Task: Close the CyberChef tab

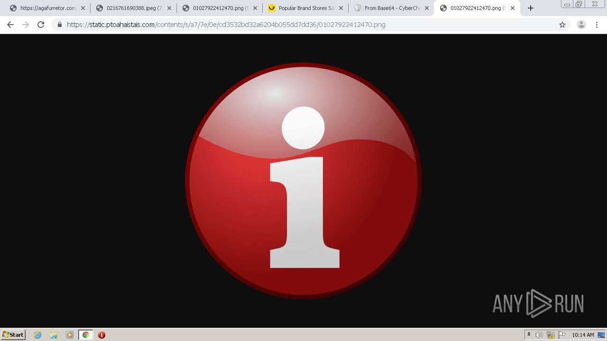Action: coord(426,8)
